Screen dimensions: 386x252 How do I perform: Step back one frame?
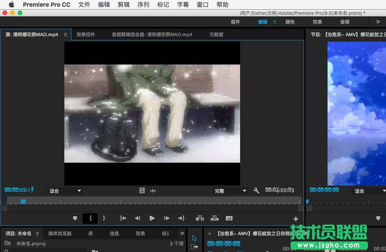137,218
